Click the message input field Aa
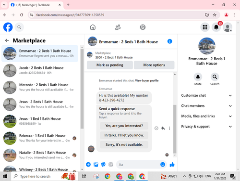 point(138,165)
